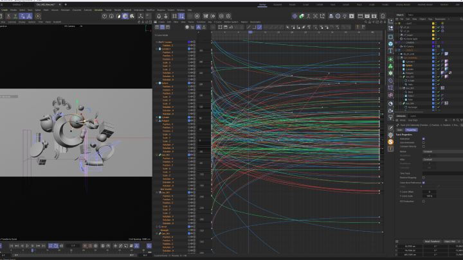Click the orange S icon in side palette
This screenshot has width=463, height=260.
pos(391,142)
